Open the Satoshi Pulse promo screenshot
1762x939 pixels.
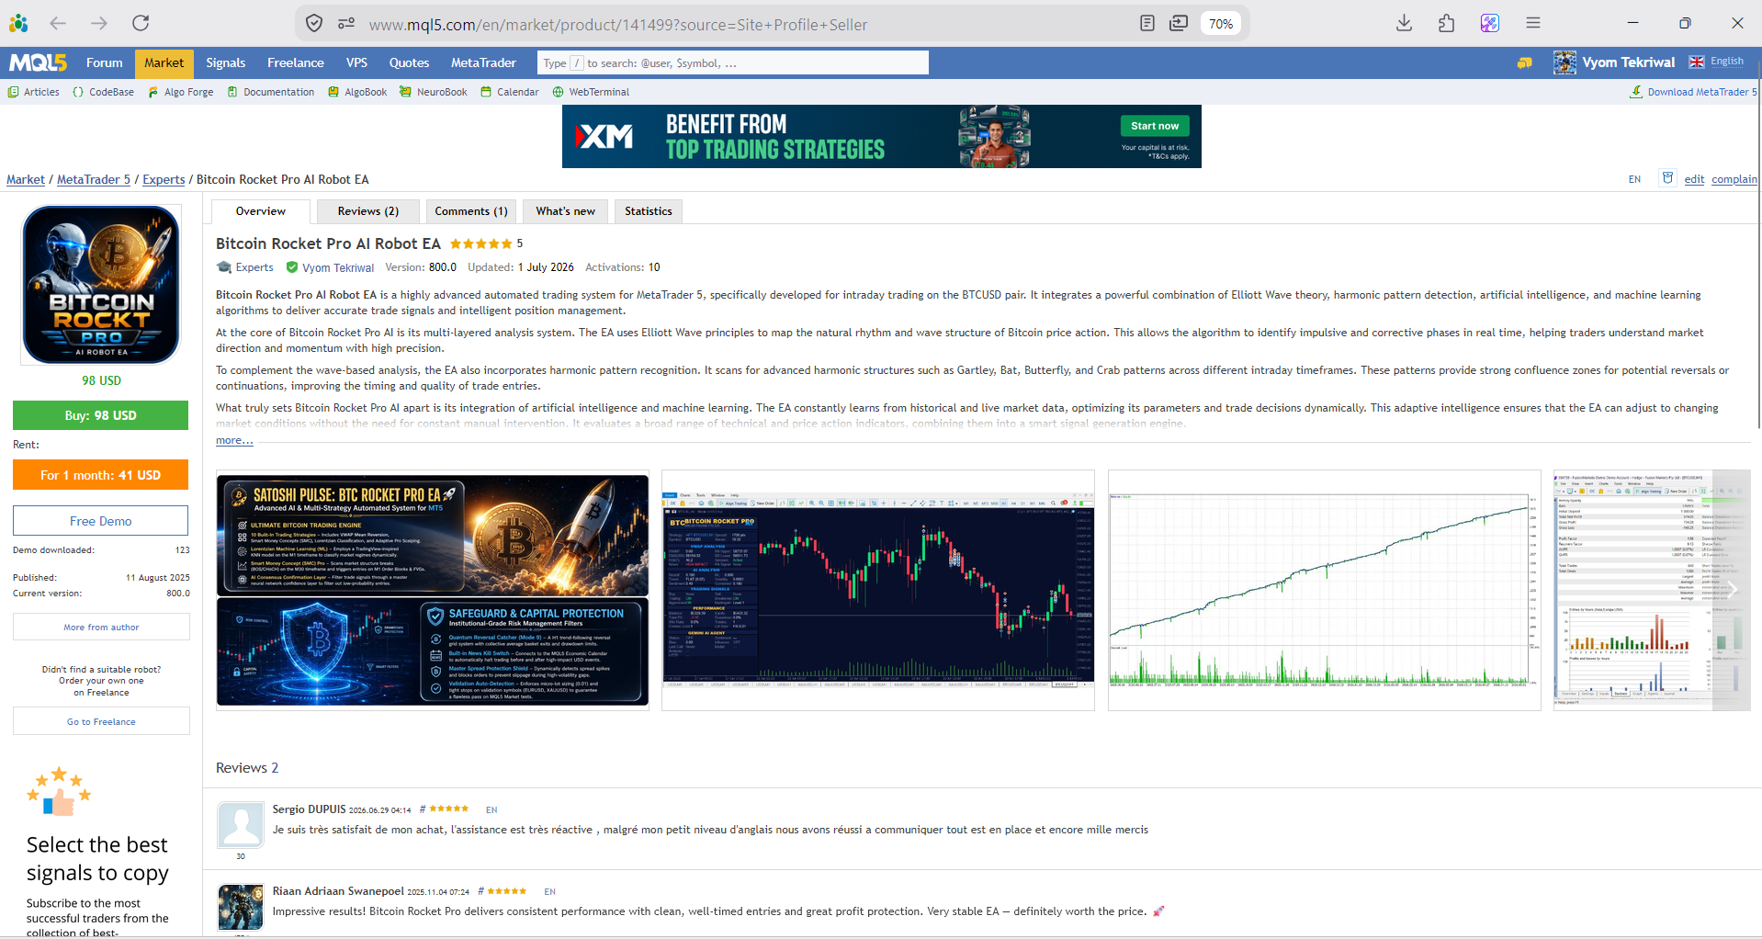click(433, 590)
